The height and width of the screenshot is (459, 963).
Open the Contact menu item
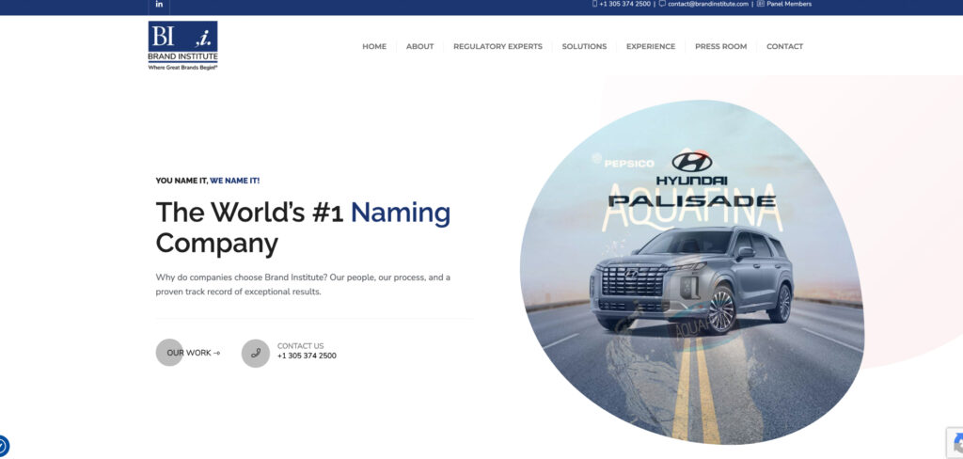point(785,47)
